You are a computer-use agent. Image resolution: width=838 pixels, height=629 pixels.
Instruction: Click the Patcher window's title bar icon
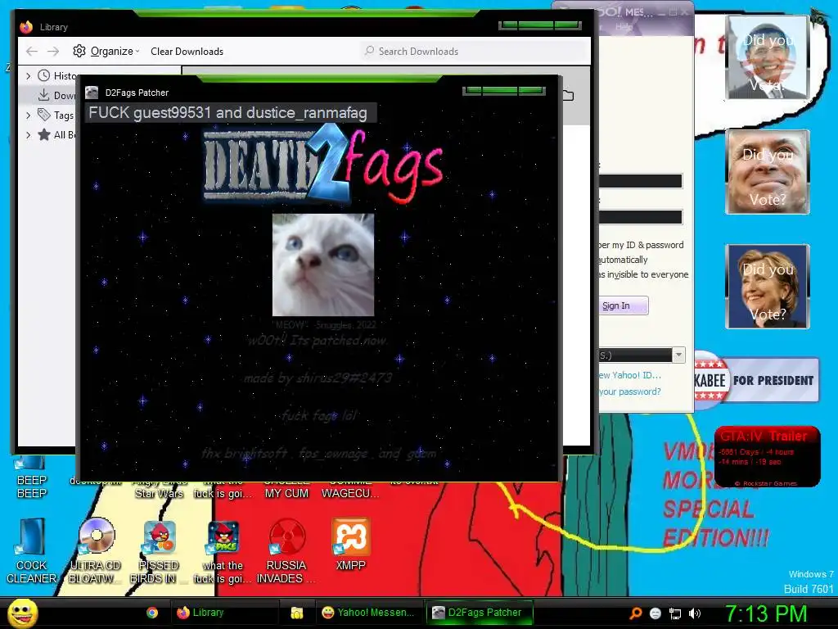click(x=92, y=93)
